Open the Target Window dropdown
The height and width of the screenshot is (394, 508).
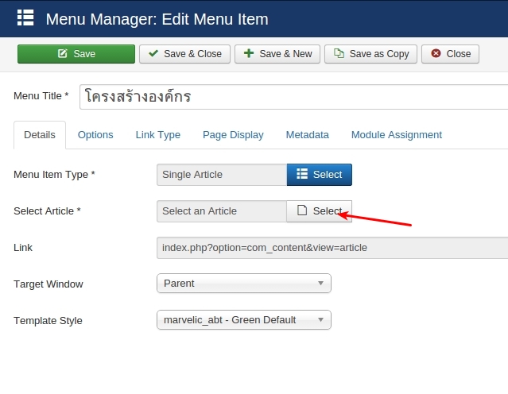tap(243, 284)
